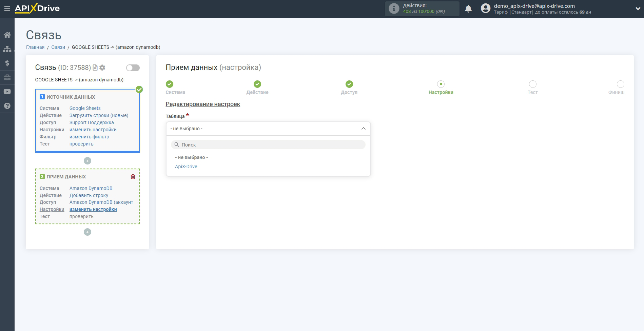Click the actions info icon
Viewport: 644px width, 331px height.
click(394, 8)
